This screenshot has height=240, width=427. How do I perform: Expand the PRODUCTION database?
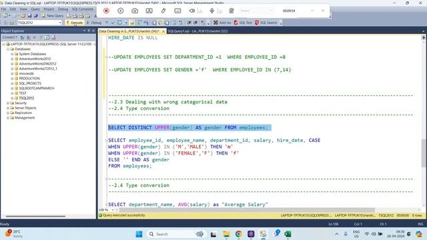(12, 79)
